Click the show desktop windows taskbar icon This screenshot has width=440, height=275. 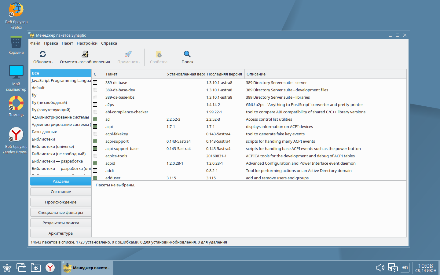coord(21,268)
